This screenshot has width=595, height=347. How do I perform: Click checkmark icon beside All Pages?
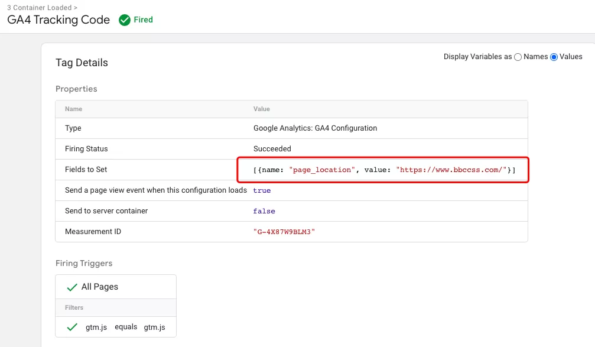tap(71, 287)
